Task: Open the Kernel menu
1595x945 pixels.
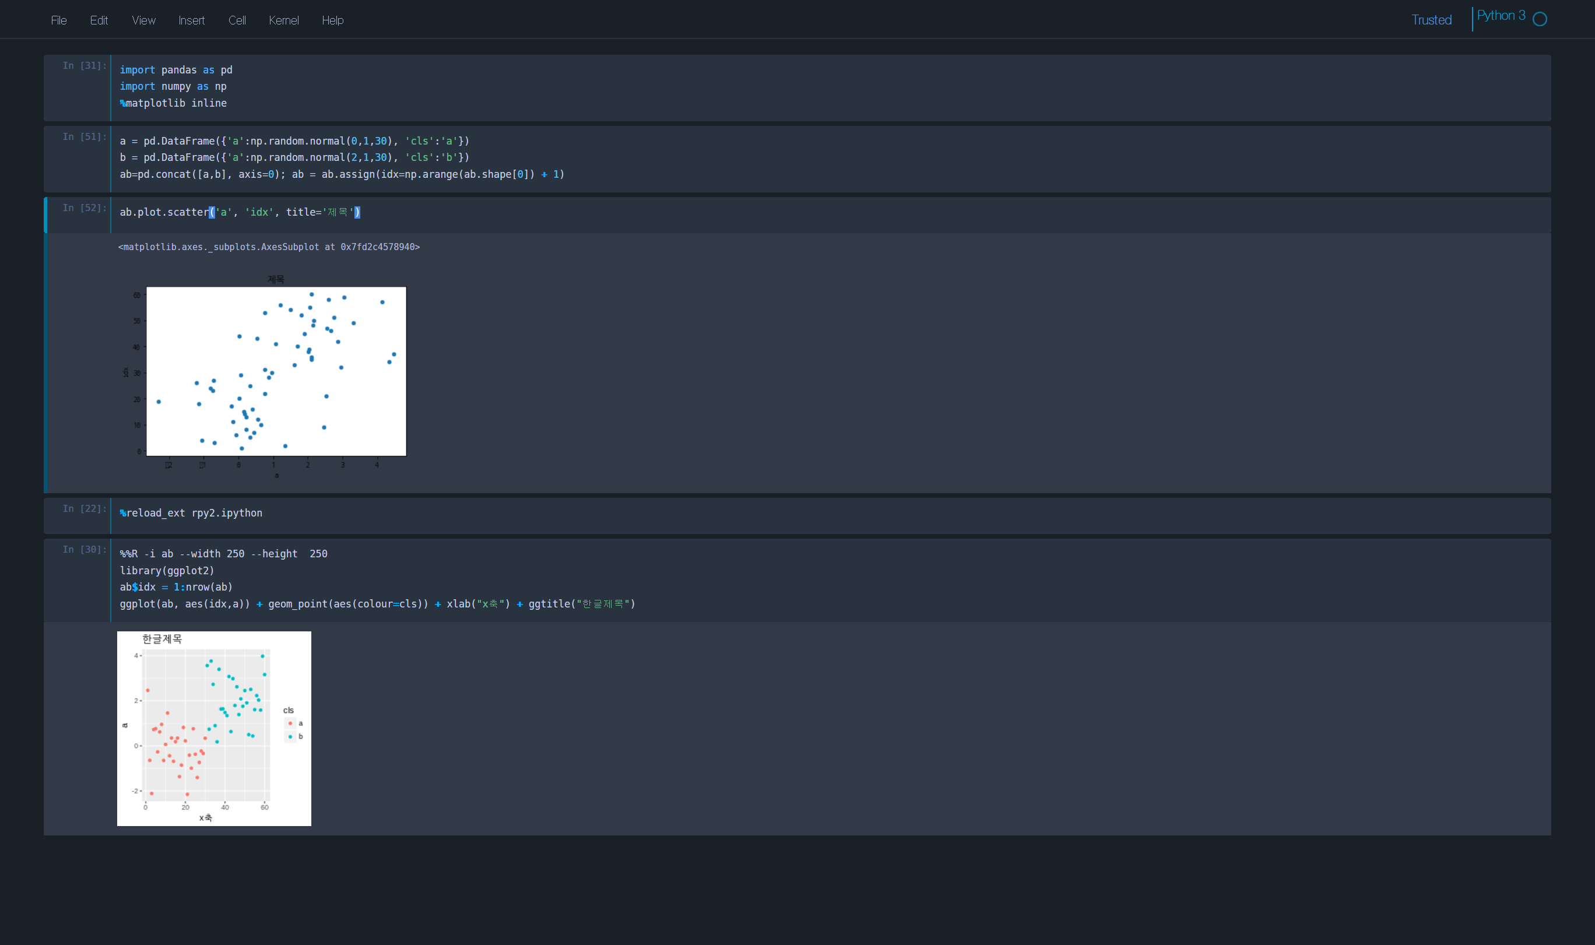Action: [283, 20]
